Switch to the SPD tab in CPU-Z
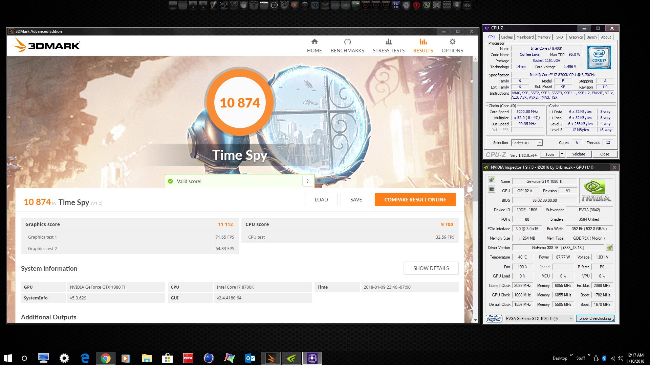Image resolution: width=650 pixels, height=365 pixels. 559,37
